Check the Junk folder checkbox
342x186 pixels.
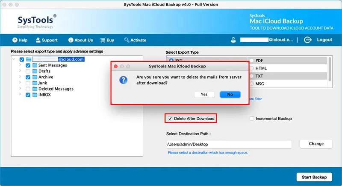pos(28,83)
